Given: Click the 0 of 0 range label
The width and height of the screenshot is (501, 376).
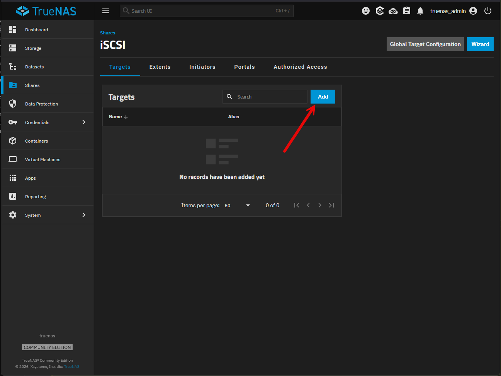Looking at the screenshot, I should 272,205.
